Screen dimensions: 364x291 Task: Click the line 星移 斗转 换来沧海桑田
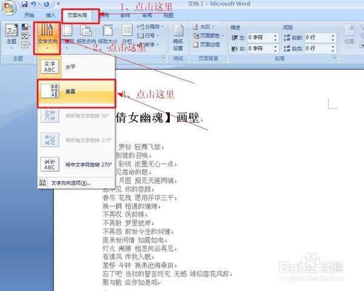click(x=138, y=266)
